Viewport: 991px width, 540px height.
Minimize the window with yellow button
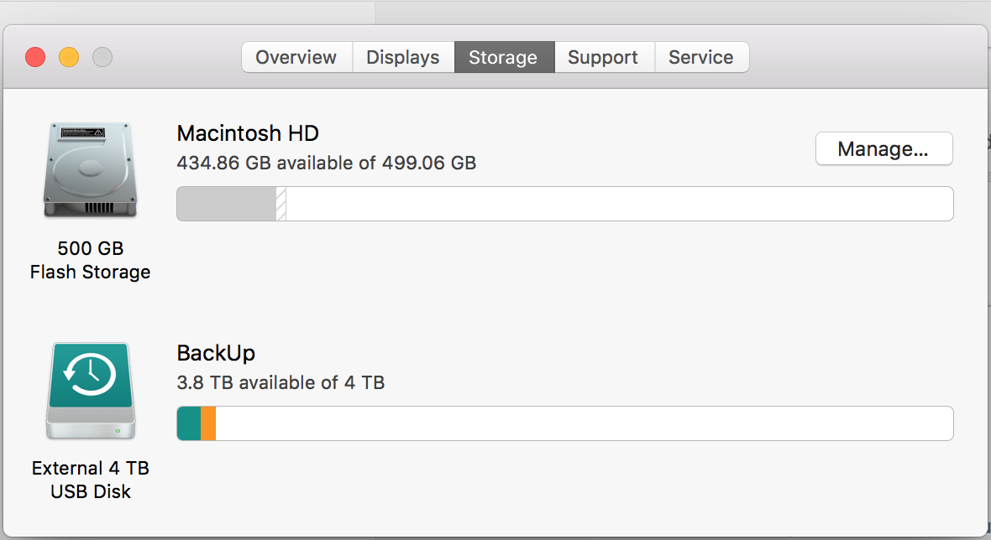click(x=69, y=57)
